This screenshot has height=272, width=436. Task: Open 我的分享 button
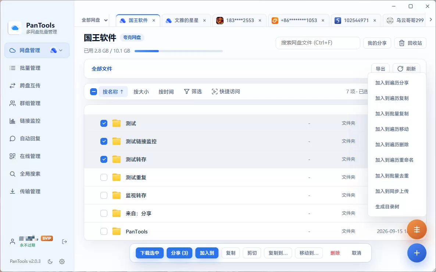377,43
